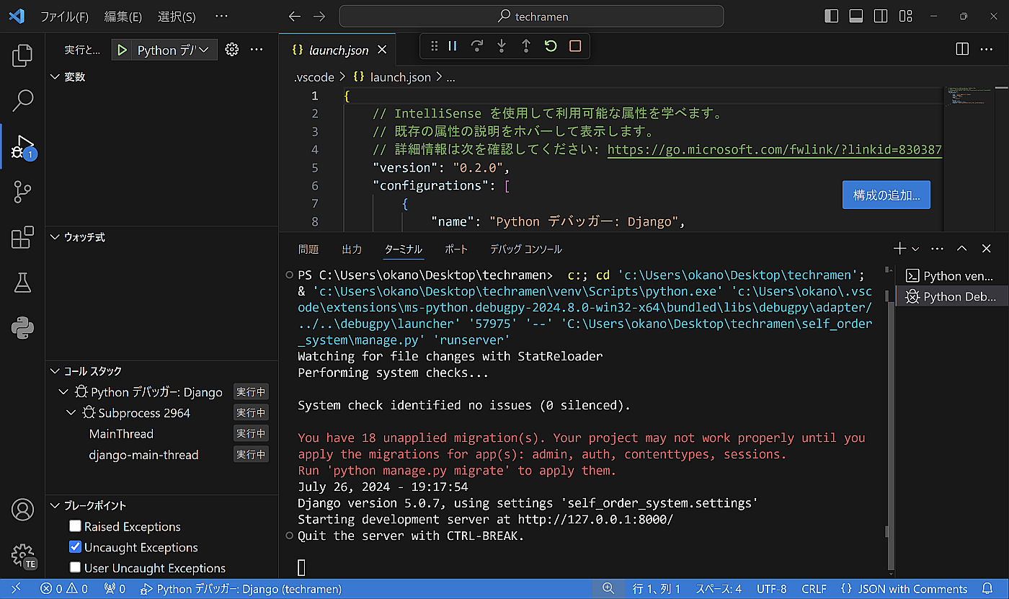The image size is (1009, 599).
Task: Select django-main-thread in call stack
Action: [143, 455]
